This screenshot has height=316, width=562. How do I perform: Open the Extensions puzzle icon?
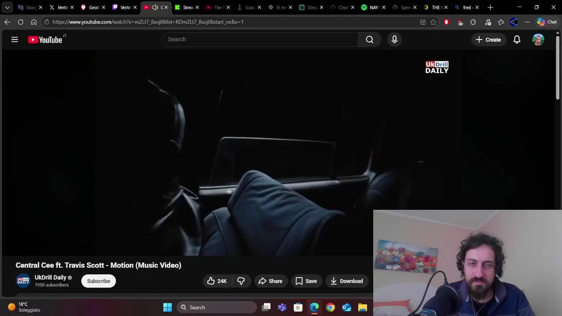pos(473,22)
